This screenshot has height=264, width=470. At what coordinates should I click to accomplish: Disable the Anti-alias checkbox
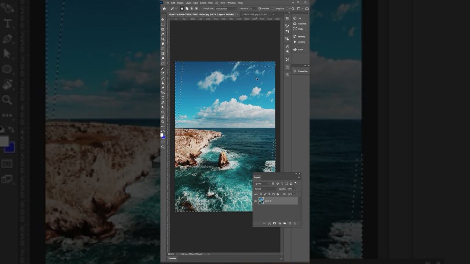click(260, 8)
